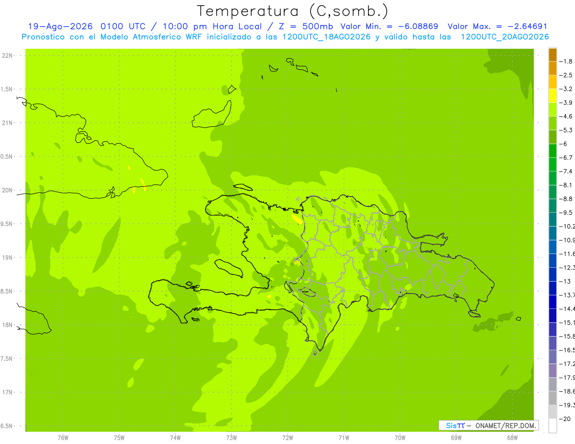Click the "Valor Min. = -6.08869" value
Viewport: 575px width, 444px height.
389,27
